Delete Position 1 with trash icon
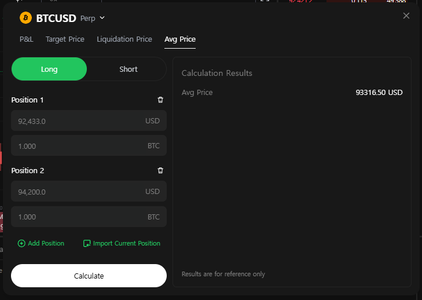 point(160,100)
